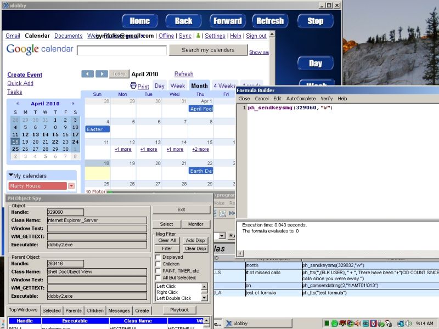Open the April Fool event on calendar
439x329 pixels.
tap(201, 109)
